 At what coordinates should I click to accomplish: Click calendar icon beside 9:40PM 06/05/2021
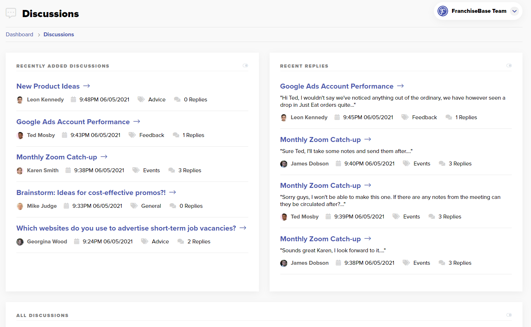[x=338, y=164]
